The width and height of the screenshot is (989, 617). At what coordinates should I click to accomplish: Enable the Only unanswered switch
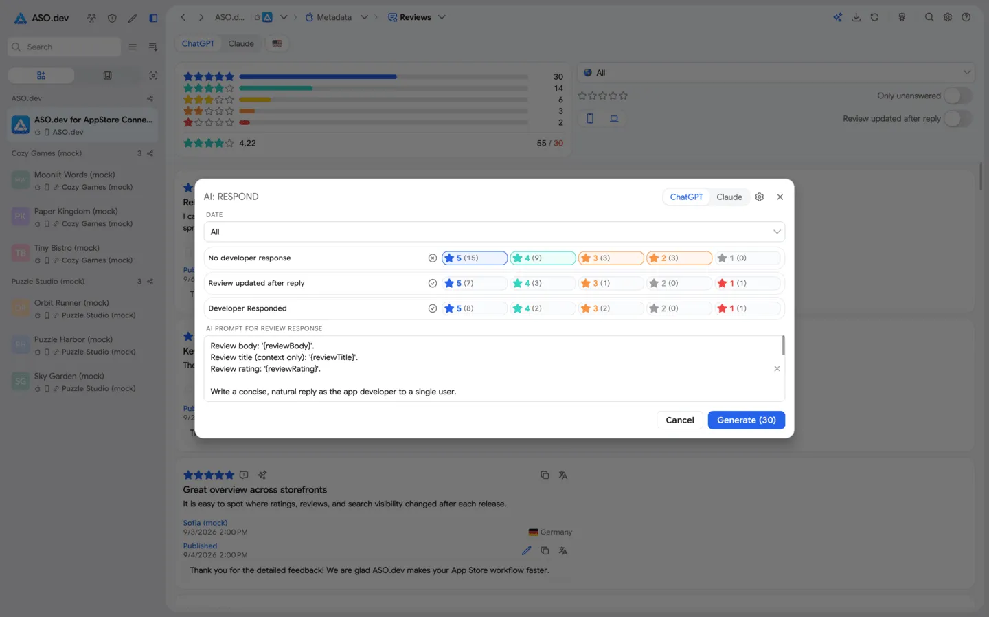958,96
